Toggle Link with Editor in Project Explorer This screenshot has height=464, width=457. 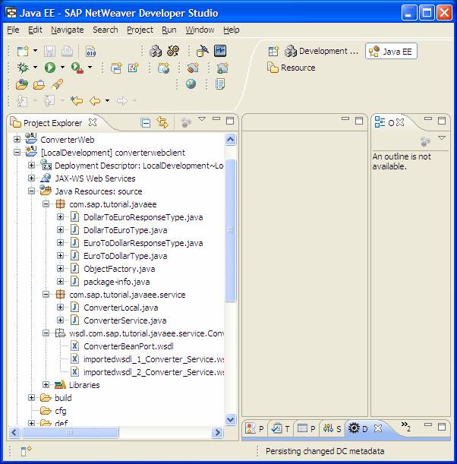(162, 122)
